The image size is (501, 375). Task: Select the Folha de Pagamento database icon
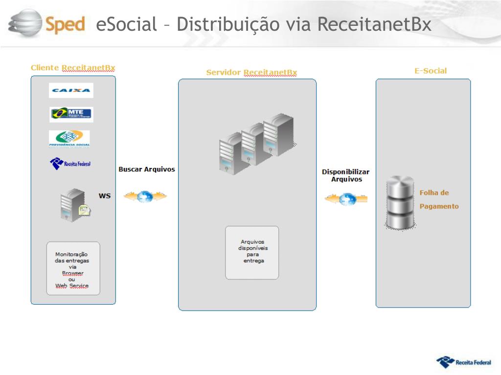click(x=400, y=203)
